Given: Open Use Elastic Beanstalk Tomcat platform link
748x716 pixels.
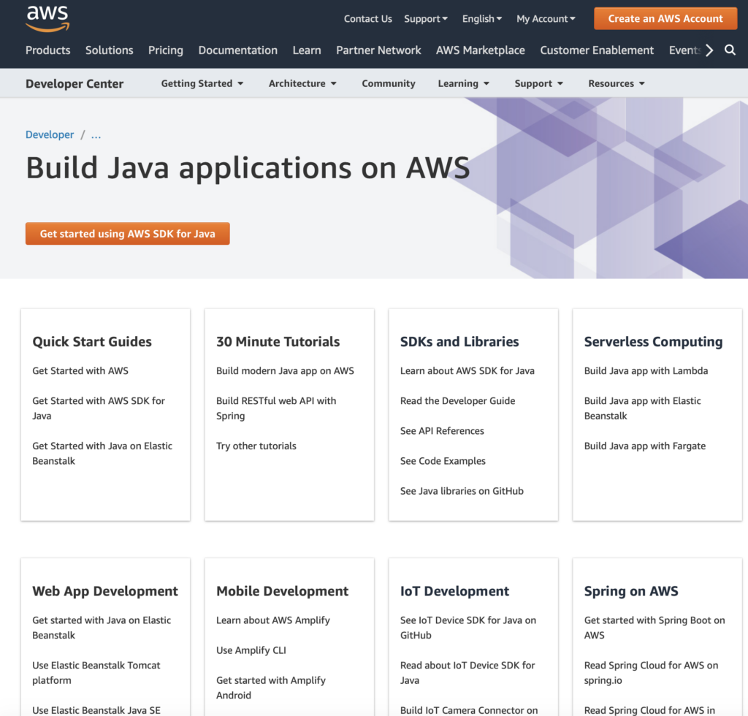Looking at the screenshot, I should pos(96,673).
